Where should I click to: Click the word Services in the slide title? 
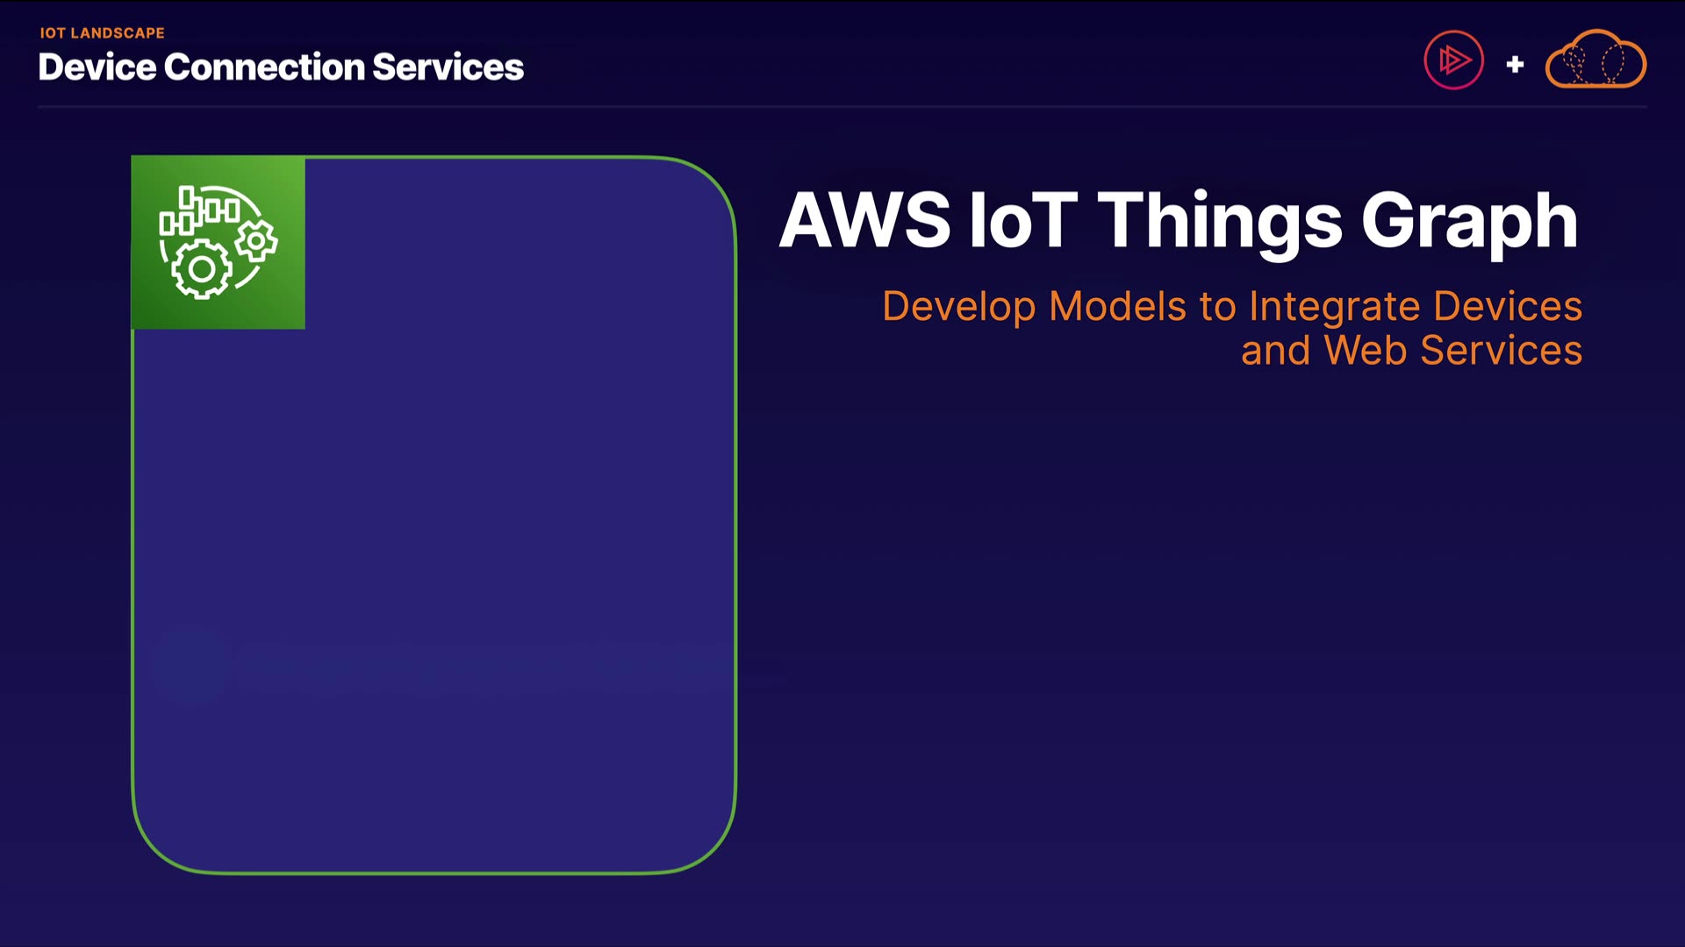448,68
